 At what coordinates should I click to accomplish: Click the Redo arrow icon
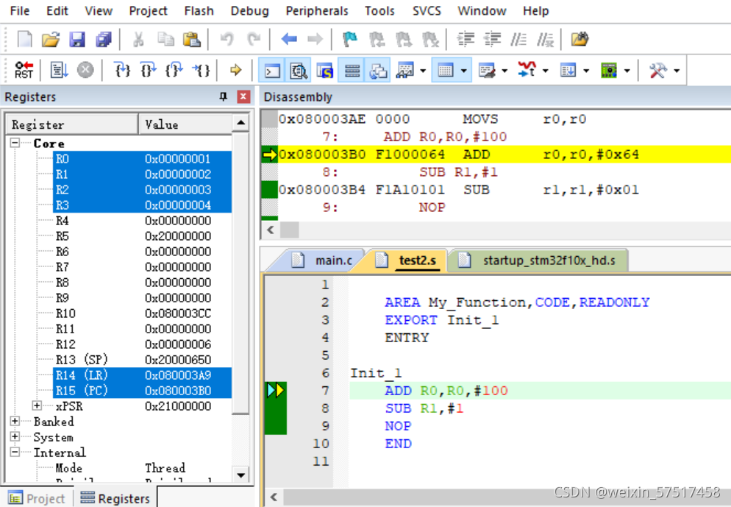click(254, 40)
